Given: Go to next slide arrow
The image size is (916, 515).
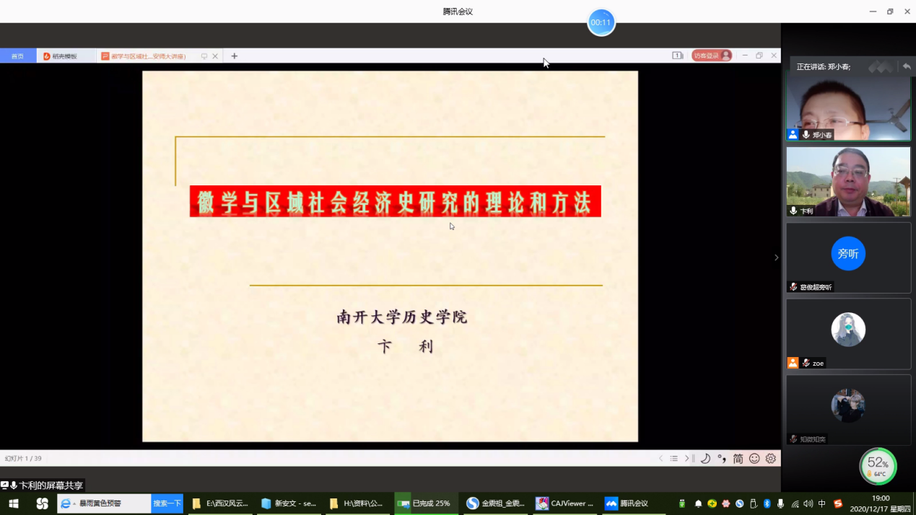Looking at the screenshot, I should [x=687, y=459].
